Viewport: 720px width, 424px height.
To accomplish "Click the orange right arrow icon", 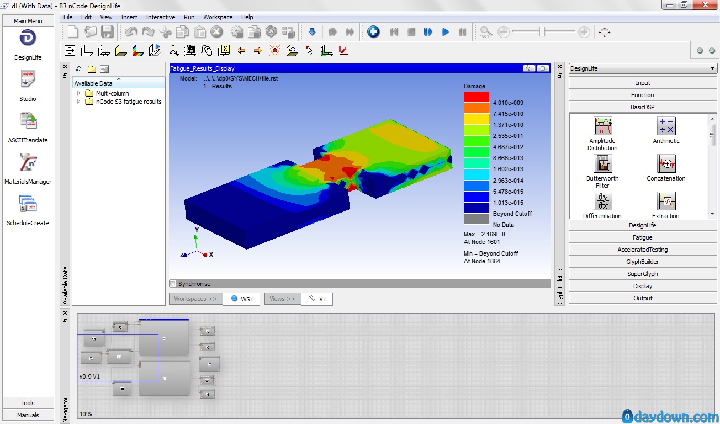I will (258, 51).
